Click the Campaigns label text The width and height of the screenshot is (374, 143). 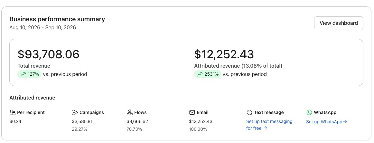(x=92, y=112)
